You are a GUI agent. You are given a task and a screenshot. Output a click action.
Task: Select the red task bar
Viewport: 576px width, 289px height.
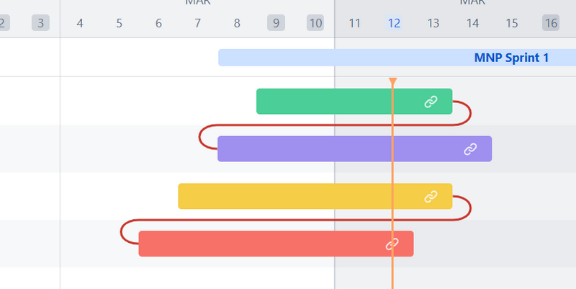tap(252, 244)
